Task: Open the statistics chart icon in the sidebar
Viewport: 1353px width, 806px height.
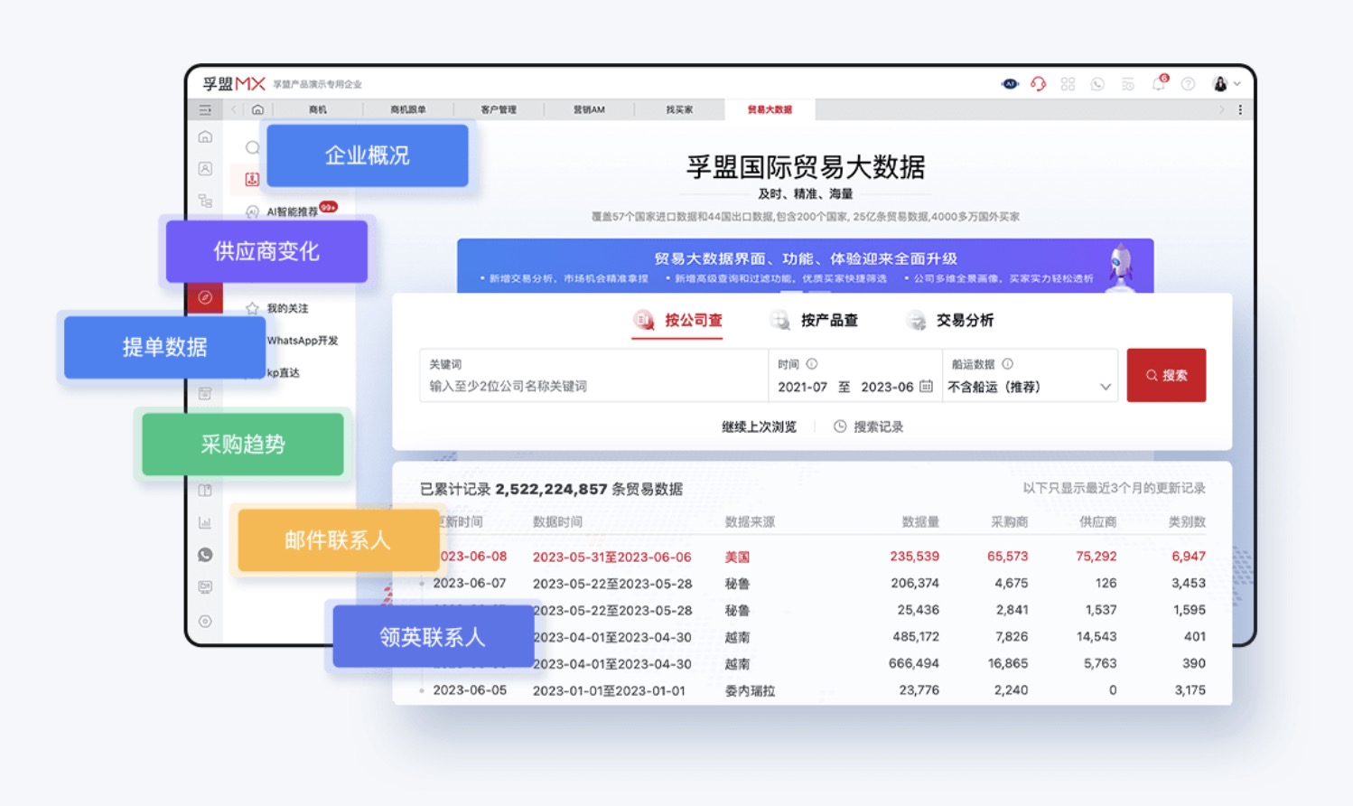Action: 205,521
